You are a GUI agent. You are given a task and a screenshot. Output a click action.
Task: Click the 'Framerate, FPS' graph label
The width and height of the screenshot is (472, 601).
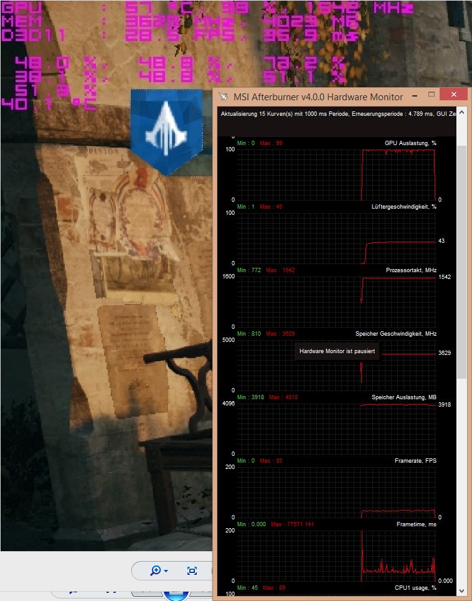415,461
